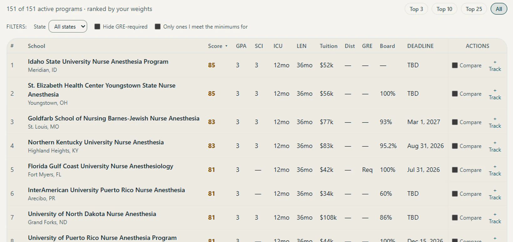This screenshot has width=513, height=242.
Task: Tick Compare for Northern Kentucky University
Action: pyautogui.click(x=455, y=146)
